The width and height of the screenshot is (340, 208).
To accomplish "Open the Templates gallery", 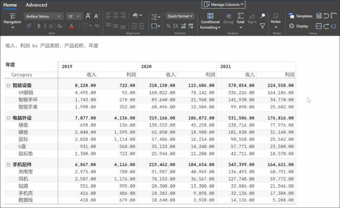I will point(301,16).
